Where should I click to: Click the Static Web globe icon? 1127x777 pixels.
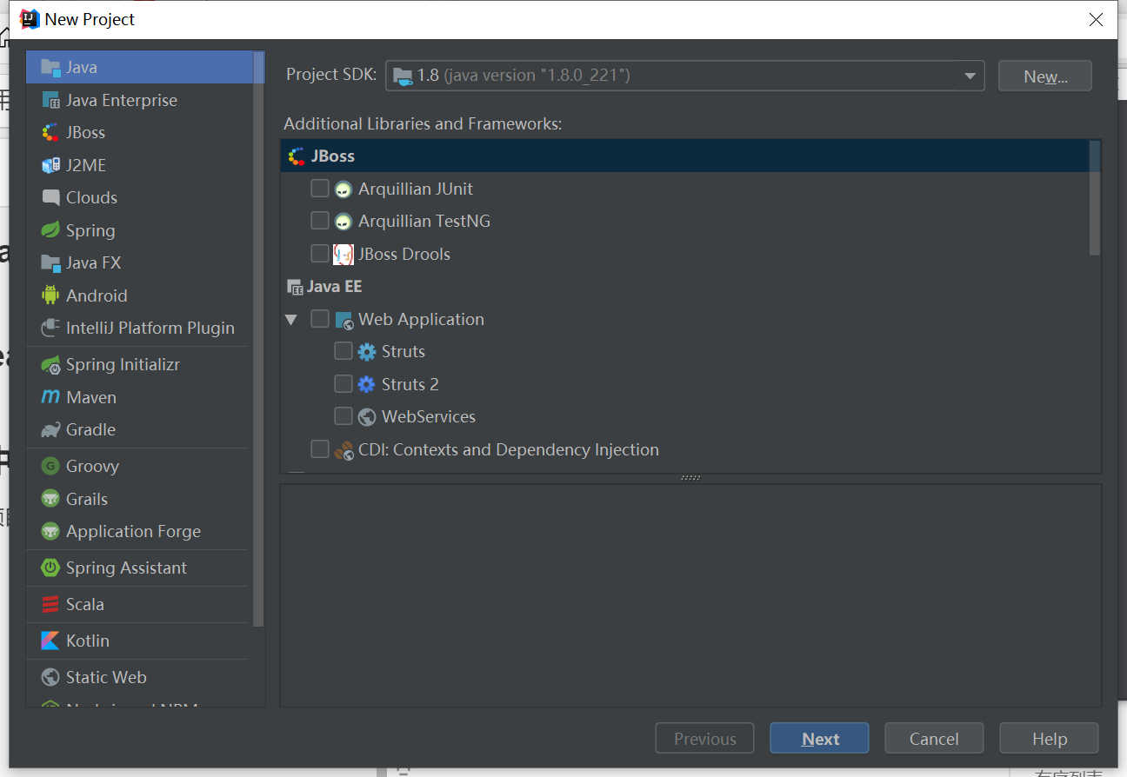(x=50, y=677)
